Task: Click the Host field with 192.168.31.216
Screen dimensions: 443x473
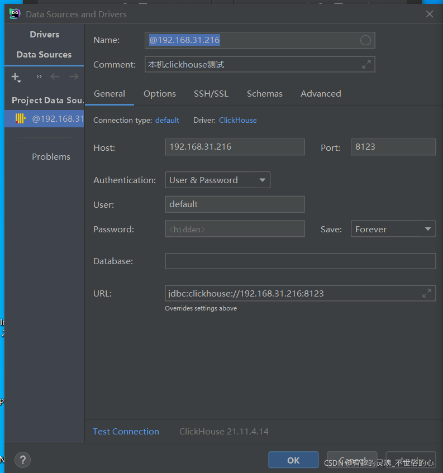Action: click(235, 147)
